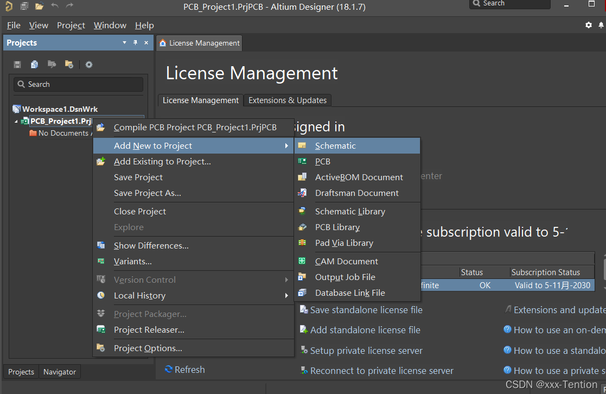This screenshot has width=606, height=394.
Task: Open Projects panel dropdown arrow
Action: click(124, 42)
